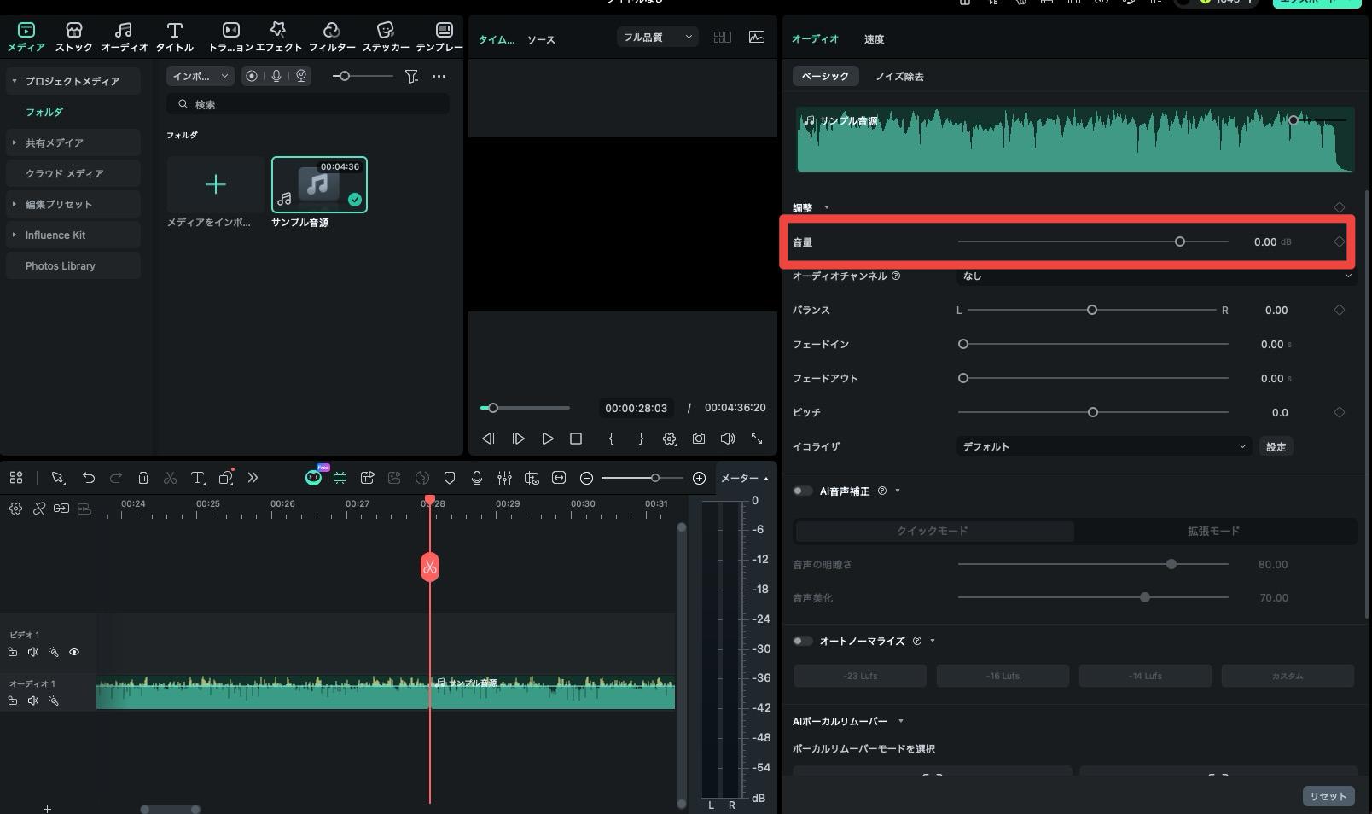
Task: Switch to the 速度 tab
Action: pyautogui.click(x=874, y=38)
